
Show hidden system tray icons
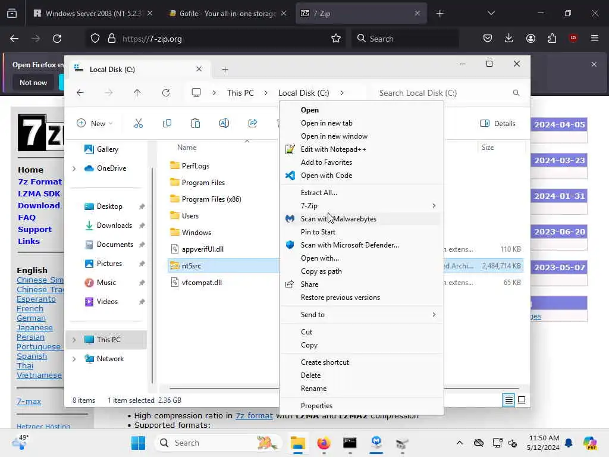coord(460,443)
